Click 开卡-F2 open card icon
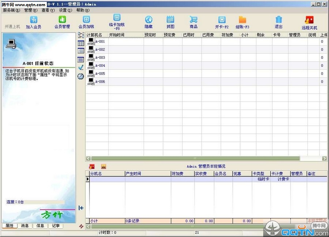The height and width of the screenshot is (237, 329). point(222,20)
